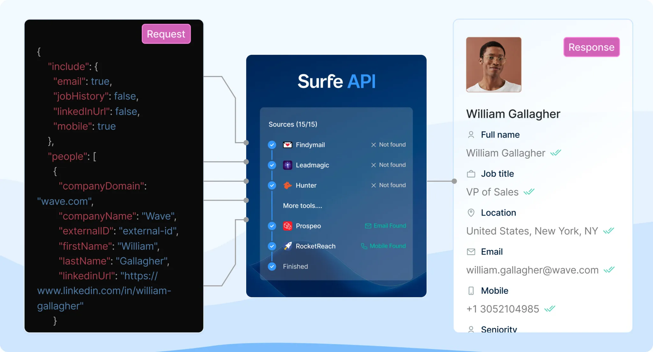Click the RocketReach source name
The height and width of the screenshot is (352, 653).
coord(316,246)
